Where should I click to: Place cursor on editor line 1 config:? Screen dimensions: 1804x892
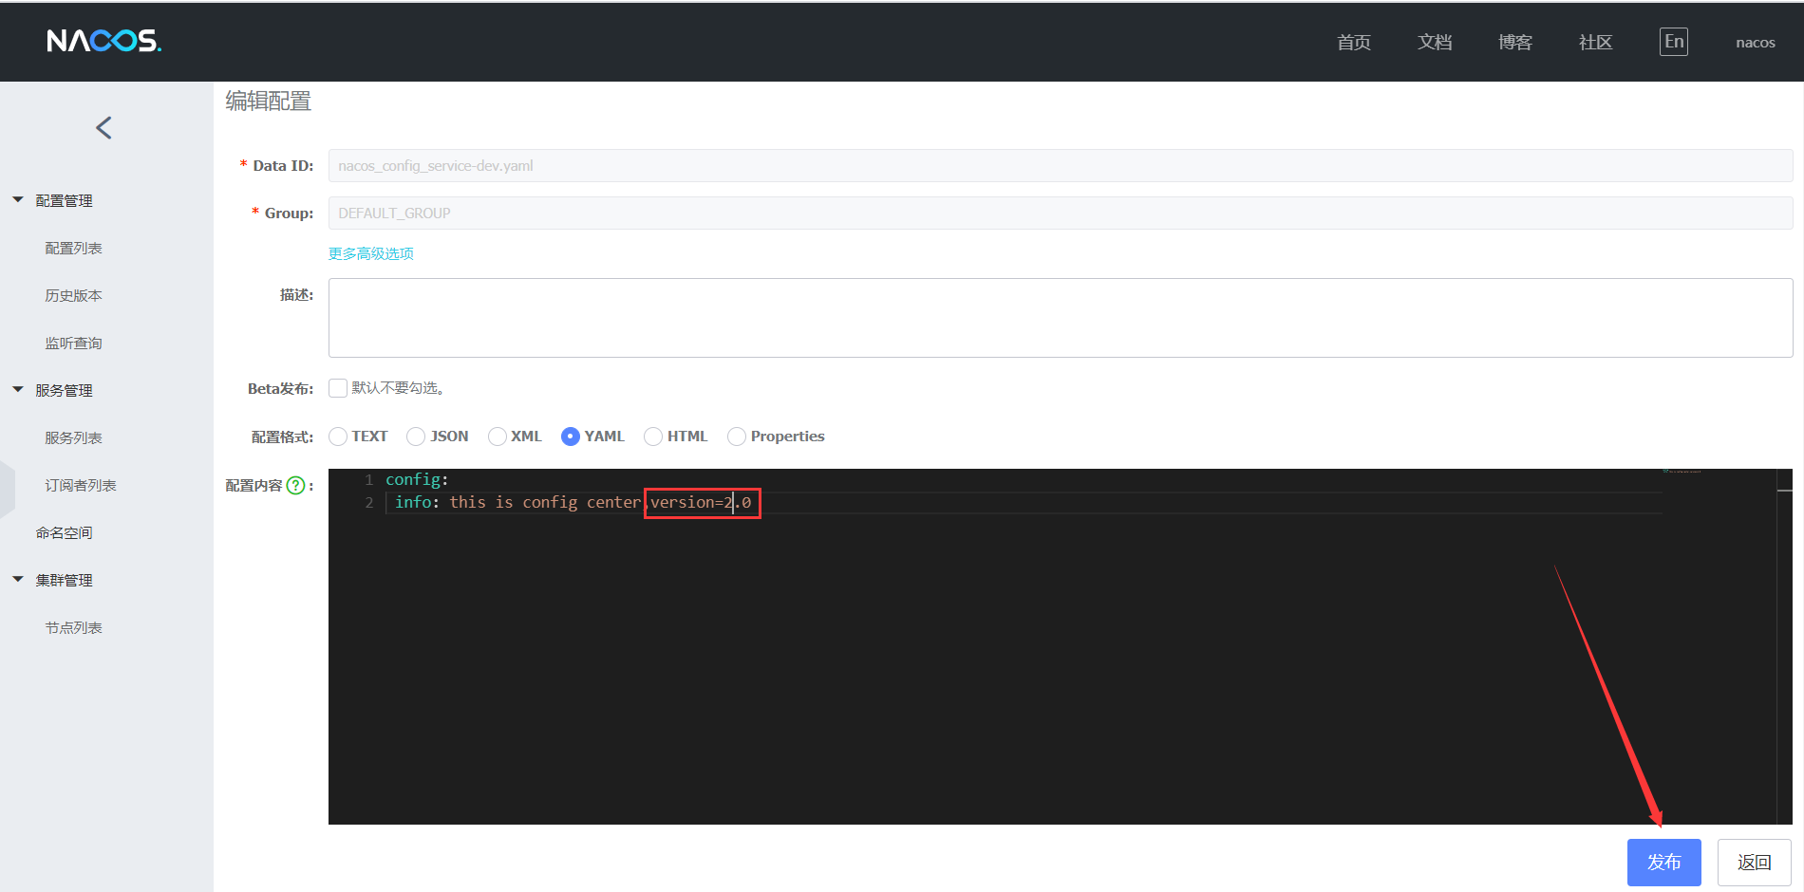click(x=417, y=479)
